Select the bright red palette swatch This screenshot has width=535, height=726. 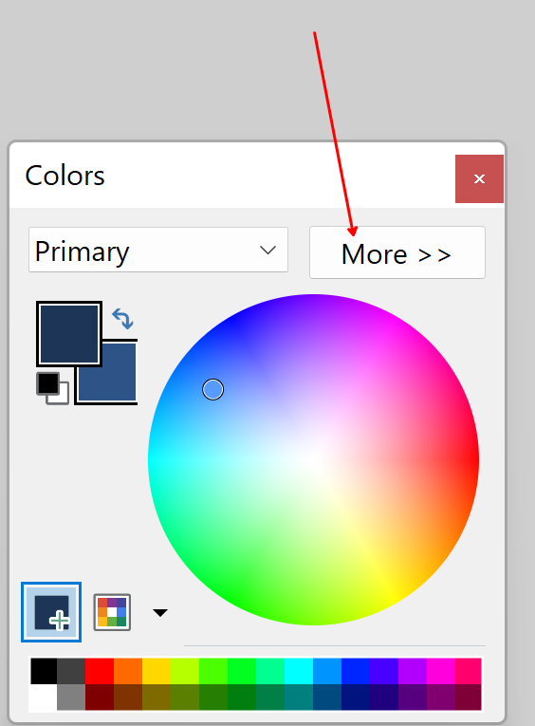[x=100, y=670]
